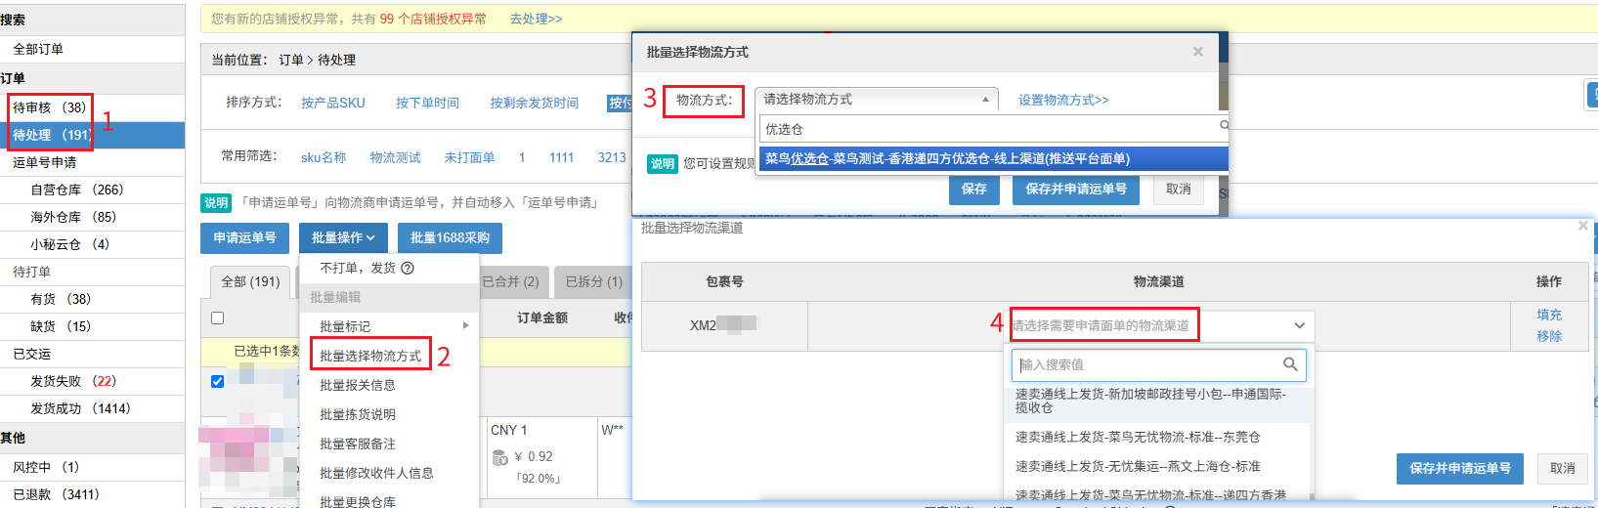Switch to the 已合并 (2) tab
The height and width of the screenshot is (508, 1598).
click(x=510, y=281)
